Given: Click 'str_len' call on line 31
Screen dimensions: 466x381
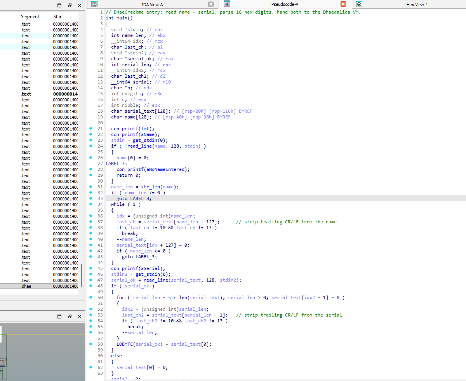Looking at the screenshot, I should coord(150,187).
